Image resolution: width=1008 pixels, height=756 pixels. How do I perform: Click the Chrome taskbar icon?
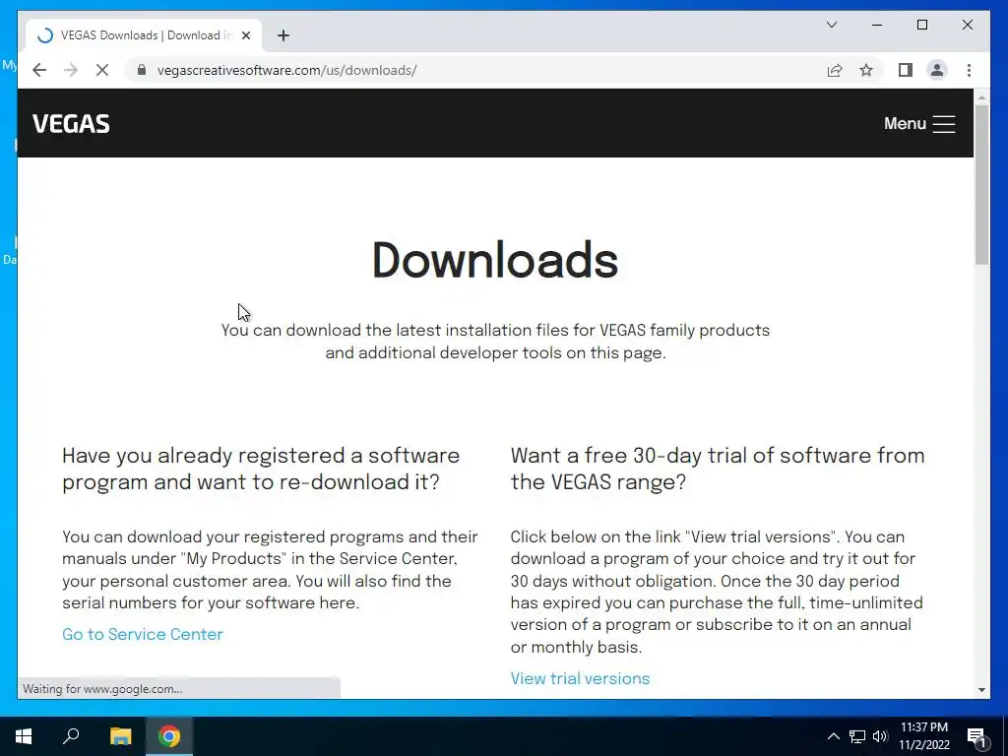point(169,736)
